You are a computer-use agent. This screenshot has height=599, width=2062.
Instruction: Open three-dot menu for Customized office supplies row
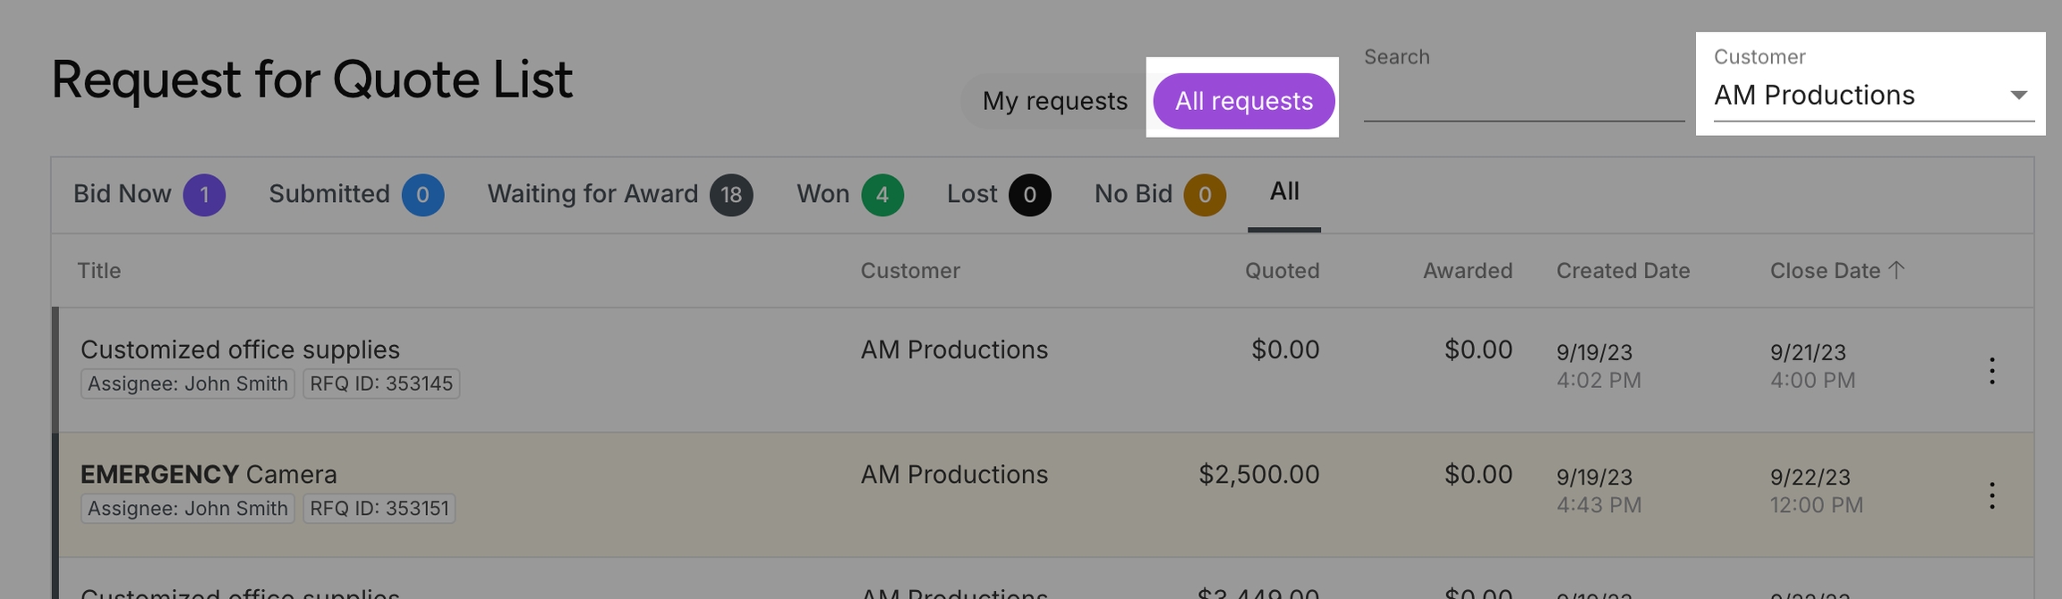[1992, 370]
